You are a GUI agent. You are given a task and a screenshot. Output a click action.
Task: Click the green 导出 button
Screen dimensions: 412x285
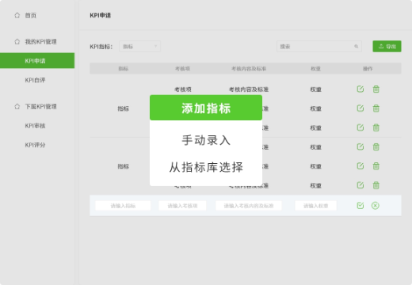[387, 47]
